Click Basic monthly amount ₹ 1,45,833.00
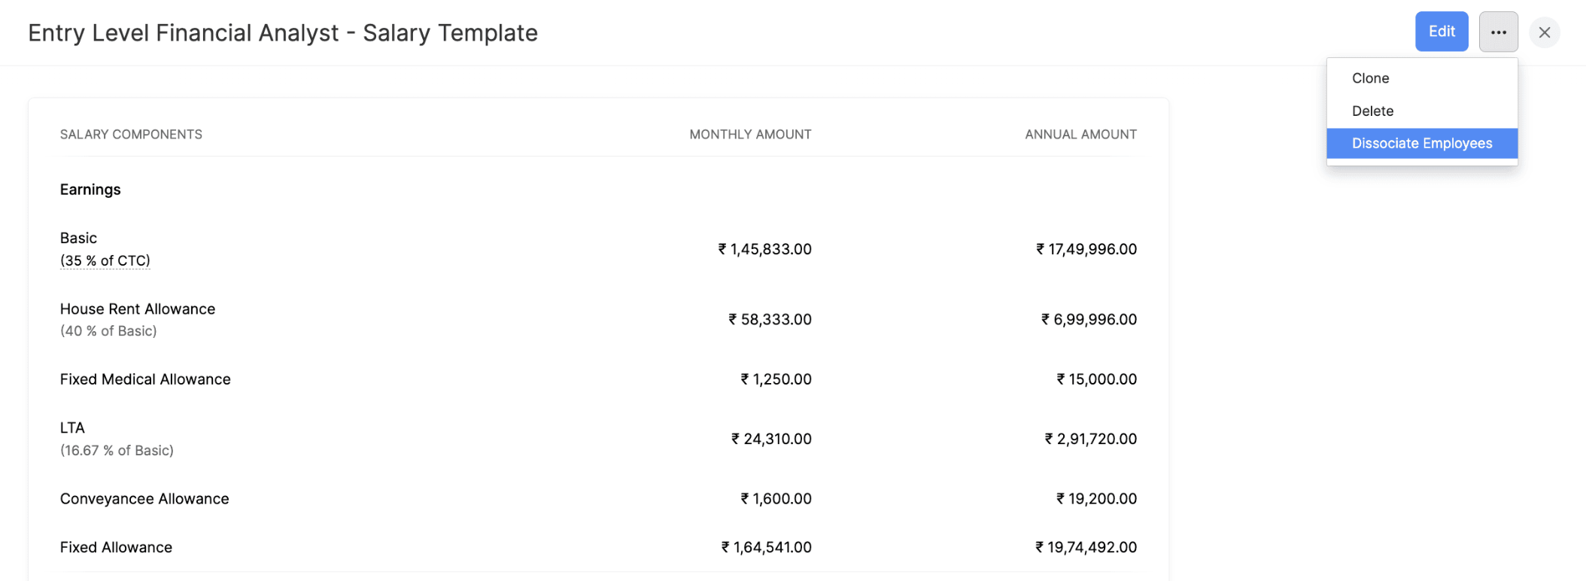 point(764,249)
